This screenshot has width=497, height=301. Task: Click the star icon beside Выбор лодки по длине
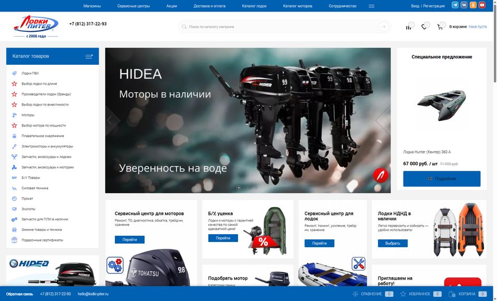pyautogui.click(x=14, y=84)
